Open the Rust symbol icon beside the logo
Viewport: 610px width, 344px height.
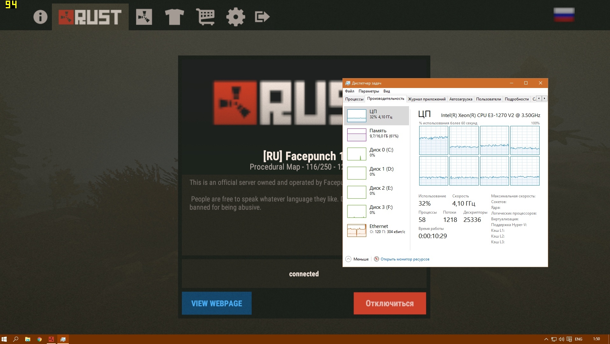(144, 17)
